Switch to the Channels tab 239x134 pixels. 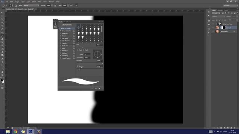(x=220, y=10)
